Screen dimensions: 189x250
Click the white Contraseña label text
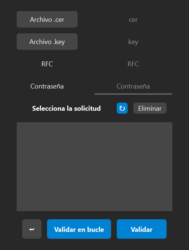click(47, 86)
